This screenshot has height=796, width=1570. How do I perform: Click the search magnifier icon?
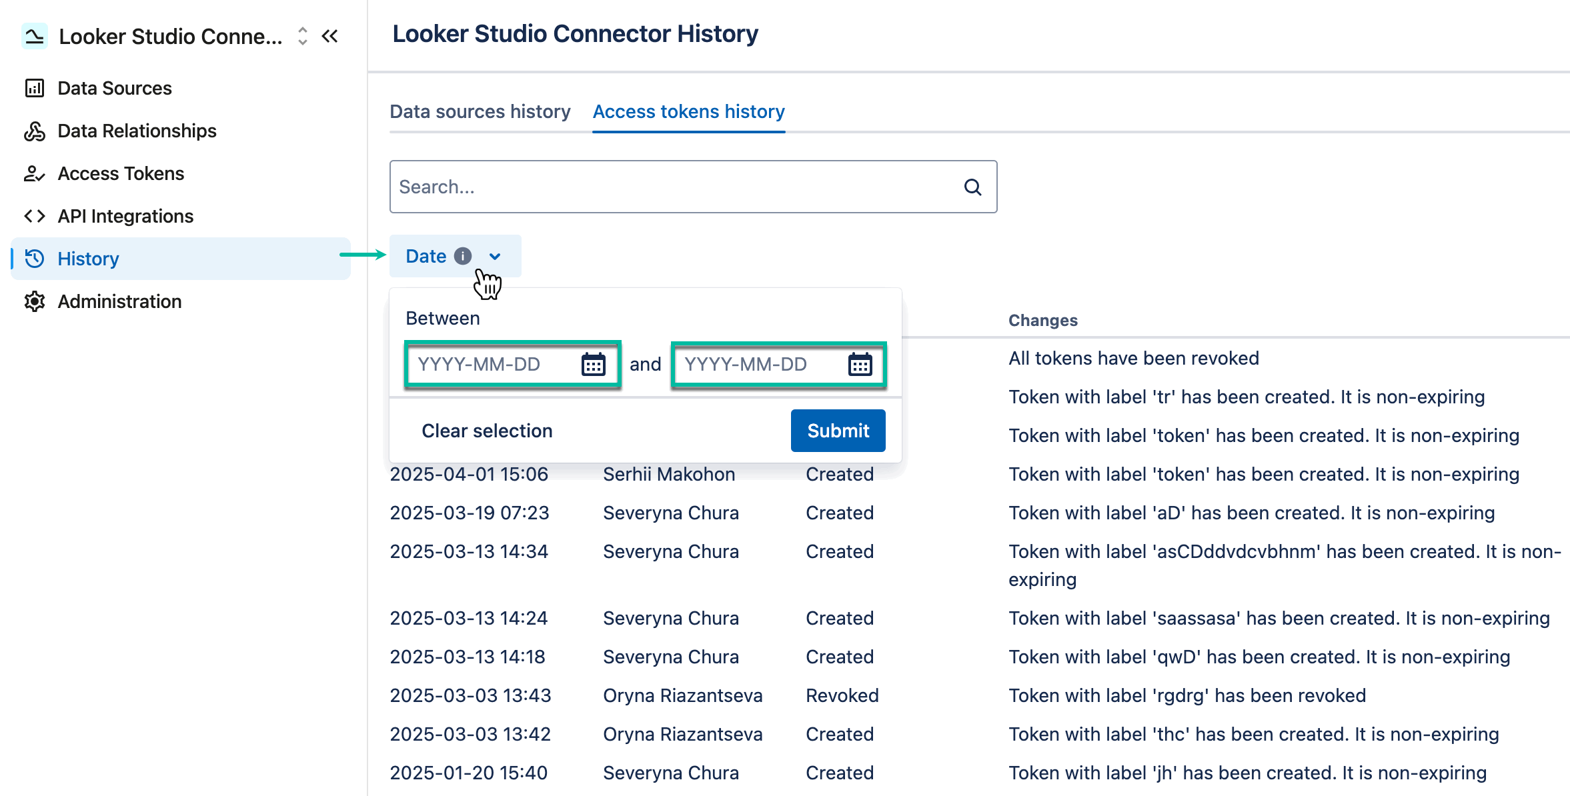pos(972,187)
